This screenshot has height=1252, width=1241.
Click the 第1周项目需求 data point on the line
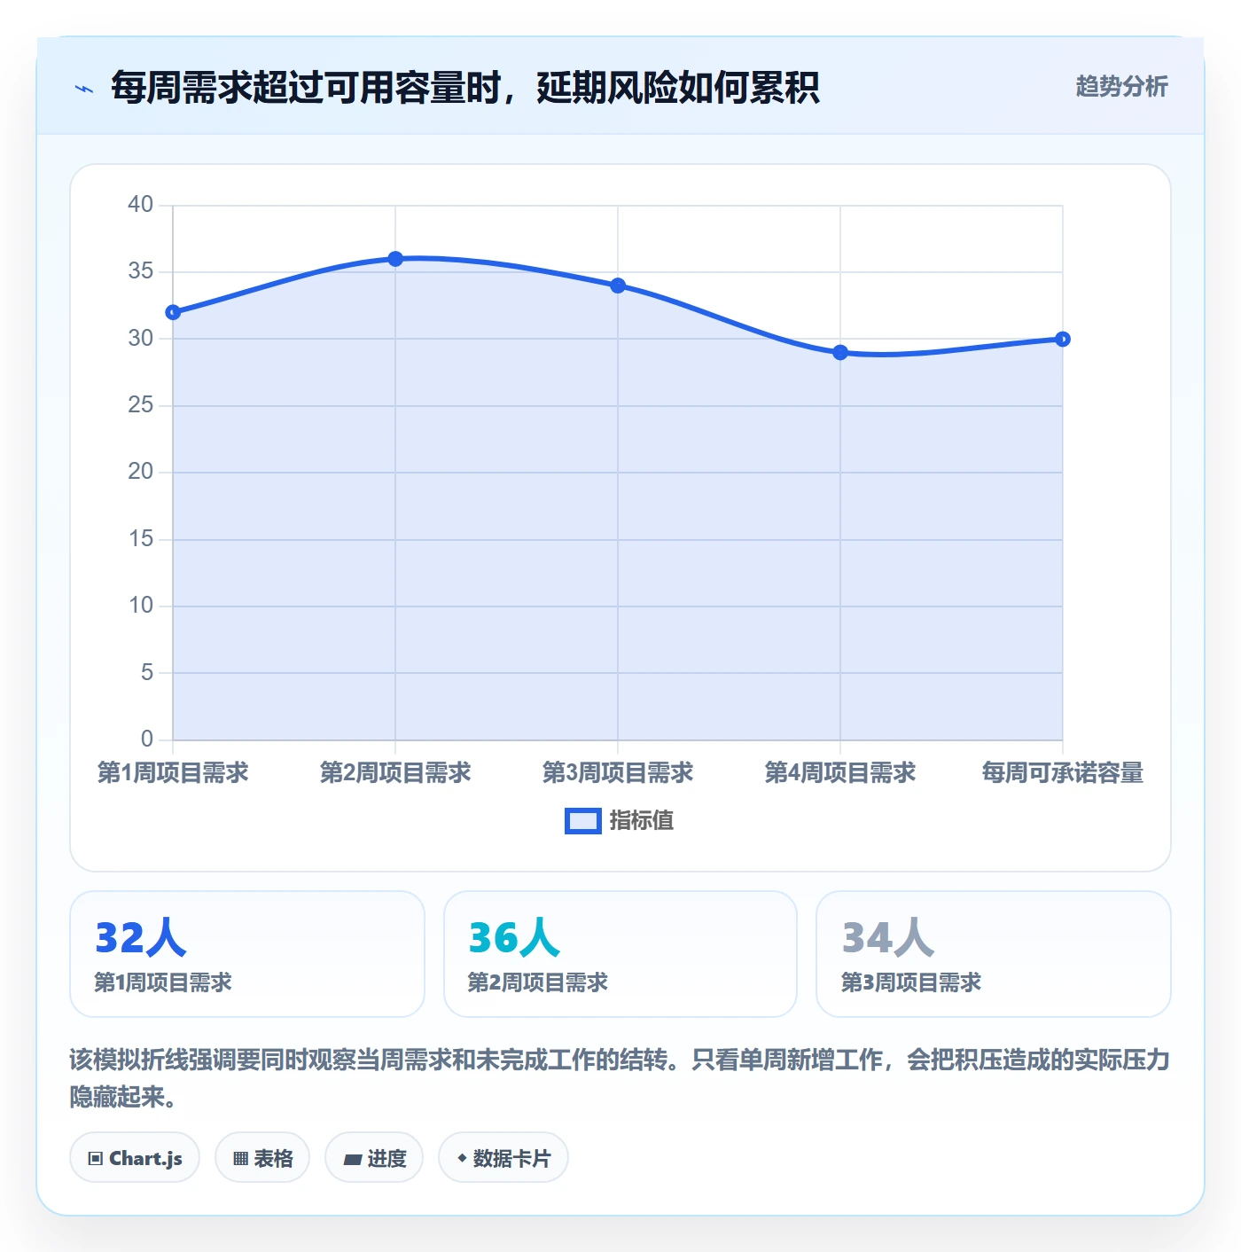173,312
